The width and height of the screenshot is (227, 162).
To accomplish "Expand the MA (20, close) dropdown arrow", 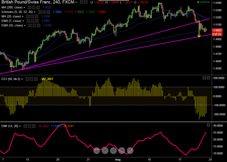I will [22, 16].
